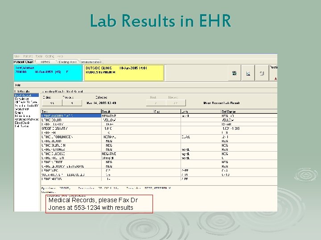Select Anatomic Pathology in Lab Results list
Viewport: 321px width, 240px height.
tap(27, 120)
